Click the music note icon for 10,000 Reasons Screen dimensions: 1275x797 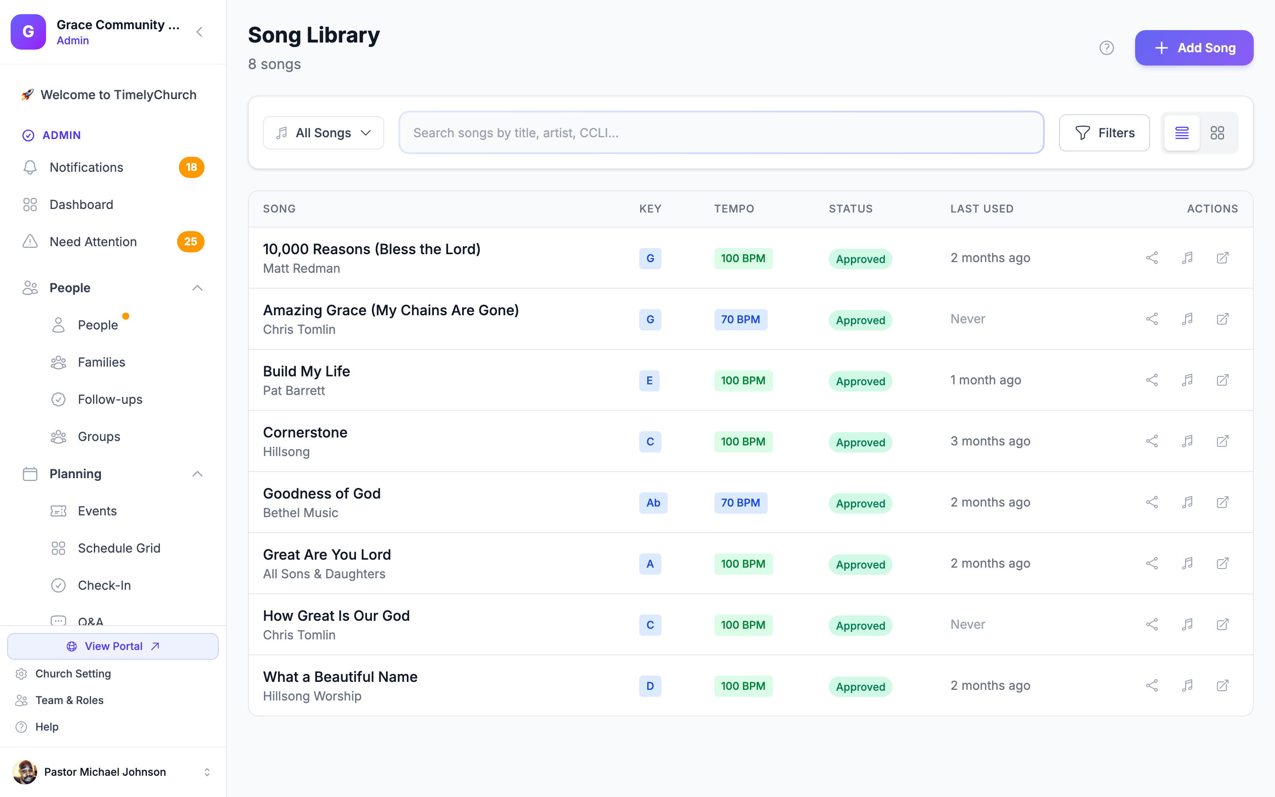point(1187,258)
